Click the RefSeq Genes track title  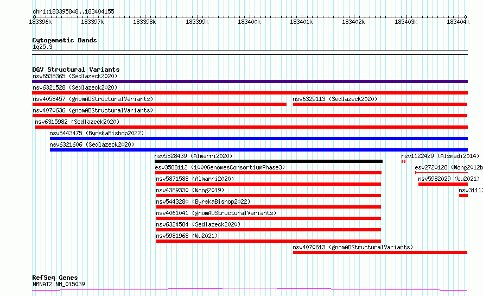[55, 278]
